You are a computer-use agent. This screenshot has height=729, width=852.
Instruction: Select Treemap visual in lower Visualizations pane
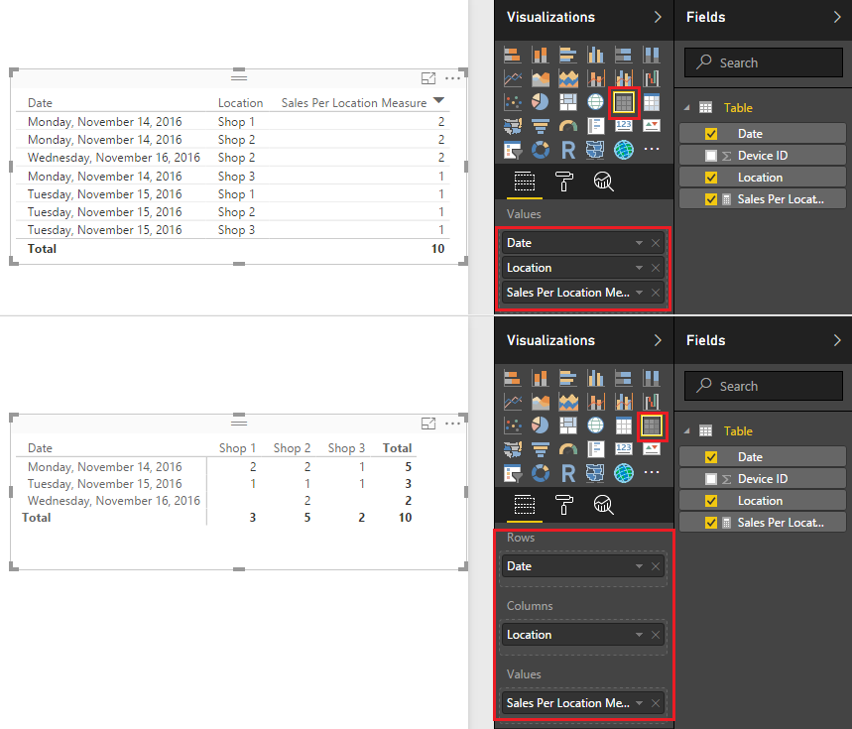coord(567,425)
